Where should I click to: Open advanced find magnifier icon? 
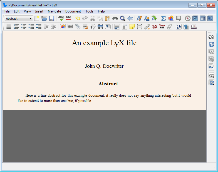(123, 18)
